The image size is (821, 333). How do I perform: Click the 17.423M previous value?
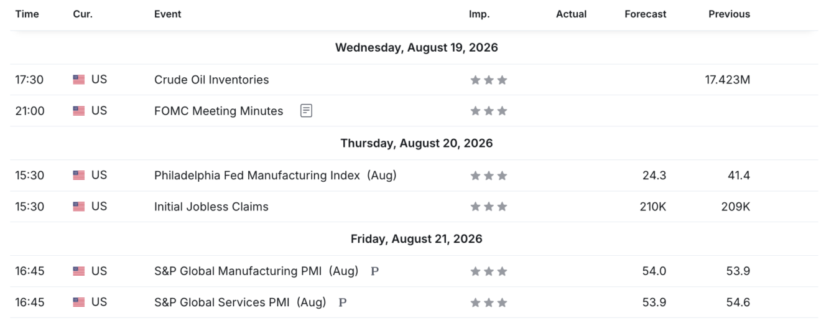click(x=727, y=80)
